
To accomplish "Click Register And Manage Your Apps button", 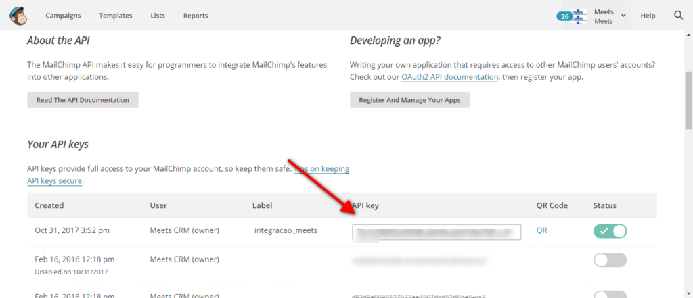I will 409,100.
